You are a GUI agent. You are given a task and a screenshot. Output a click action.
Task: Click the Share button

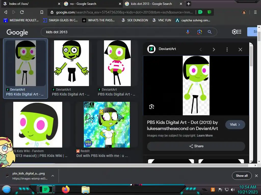(x=196, y=146)
